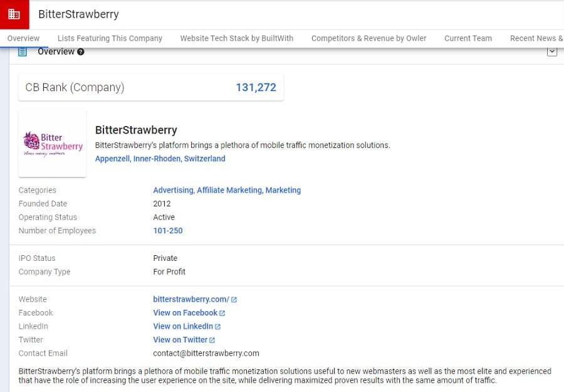Image resolution: width=564 pixels, height=392 pixels.
Task: Click the tagline about mobile traffic monetization
Action: click(x=243, y=146)
